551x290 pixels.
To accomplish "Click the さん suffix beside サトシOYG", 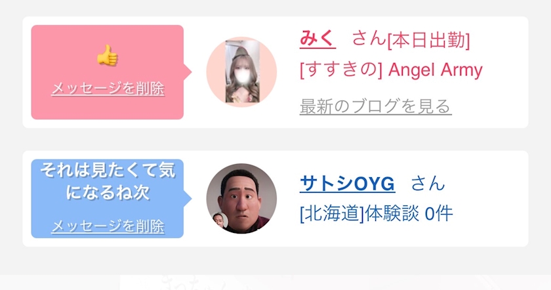I will pyautogui.click(x=428, y=184).
